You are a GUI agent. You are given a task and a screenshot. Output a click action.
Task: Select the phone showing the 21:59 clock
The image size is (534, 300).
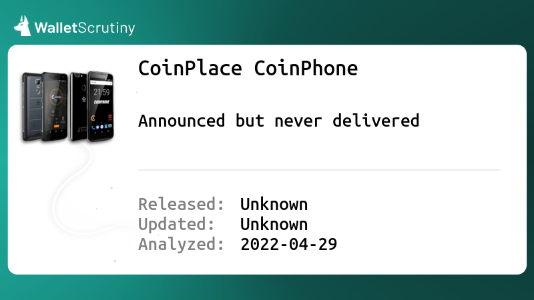[x=101, y=106]
